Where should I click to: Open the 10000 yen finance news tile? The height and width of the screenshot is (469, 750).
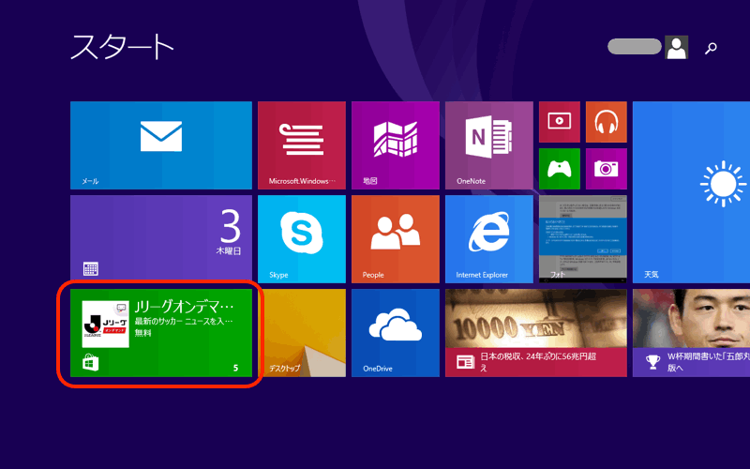click(535, 333)
